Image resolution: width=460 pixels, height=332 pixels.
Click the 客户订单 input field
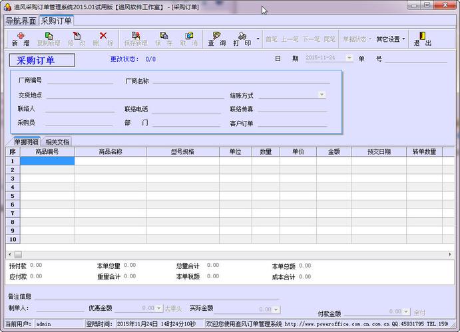tap(292, 123)
